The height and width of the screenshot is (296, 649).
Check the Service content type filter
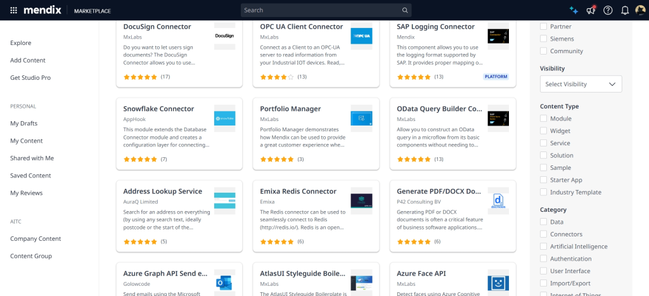pyautogui.click(x=543, y=143)
